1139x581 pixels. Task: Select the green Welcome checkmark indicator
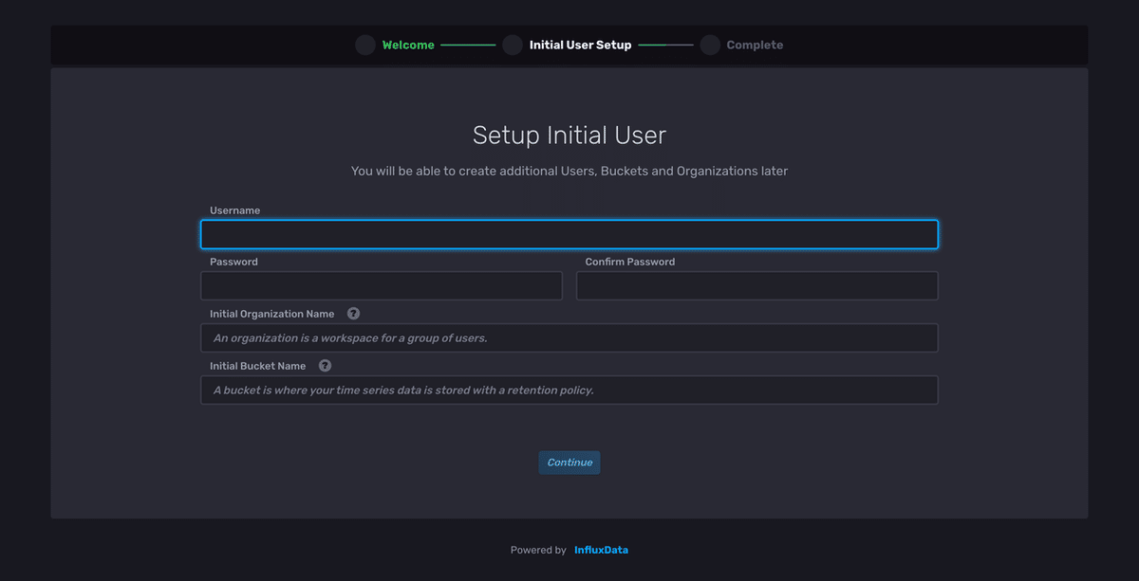click(x=364, y=45)
